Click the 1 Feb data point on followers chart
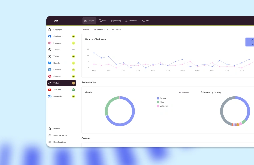254x165 pixels. [94, 53]
